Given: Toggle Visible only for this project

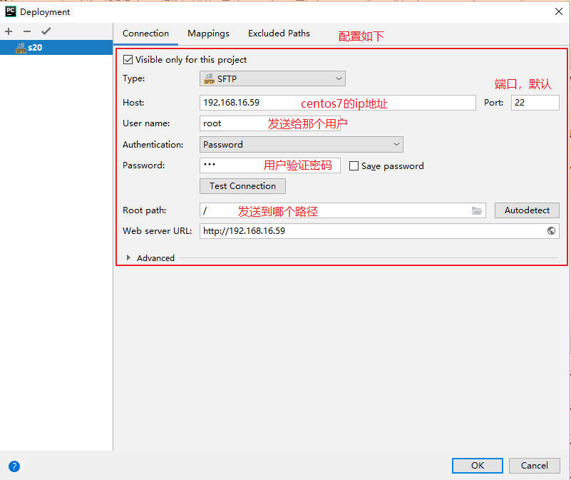Looking at the screenshot, I should pos(128,59).
